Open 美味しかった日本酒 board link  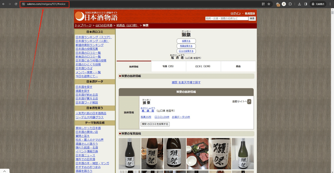tap(88, 128)
